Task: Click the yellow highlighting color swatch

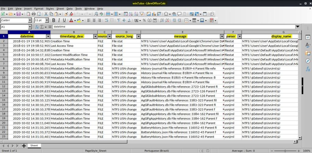Action: 79,20
